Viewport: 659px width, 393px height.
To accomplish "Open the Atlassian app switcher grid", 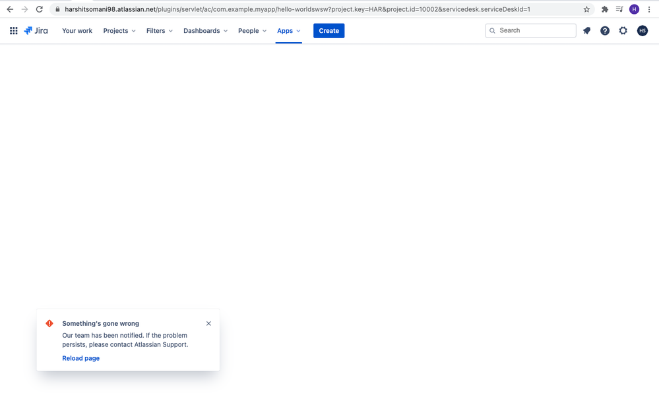I will tap(13, 31).
